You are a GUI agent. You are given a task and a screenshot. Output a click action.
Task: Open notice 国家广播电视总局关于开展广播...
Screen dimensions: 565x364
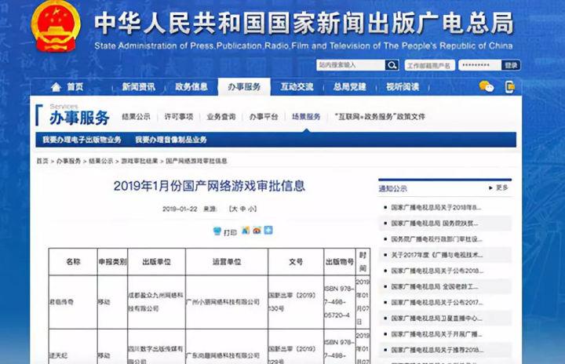point(436,334)
